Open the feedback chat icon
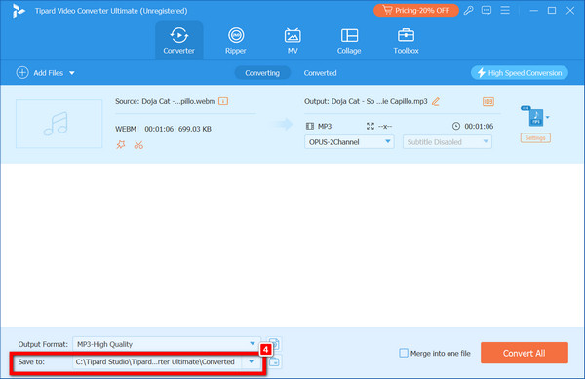The width and height of the screenshot is (585, 379). tap(487, 11)
